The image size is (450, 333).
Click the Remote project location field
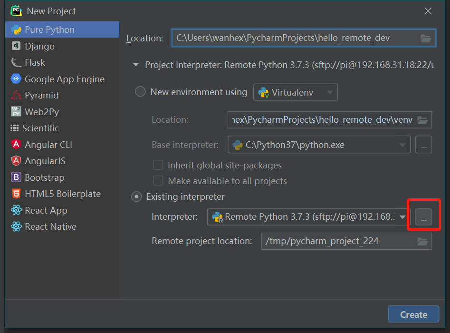(x=337, y=241)
